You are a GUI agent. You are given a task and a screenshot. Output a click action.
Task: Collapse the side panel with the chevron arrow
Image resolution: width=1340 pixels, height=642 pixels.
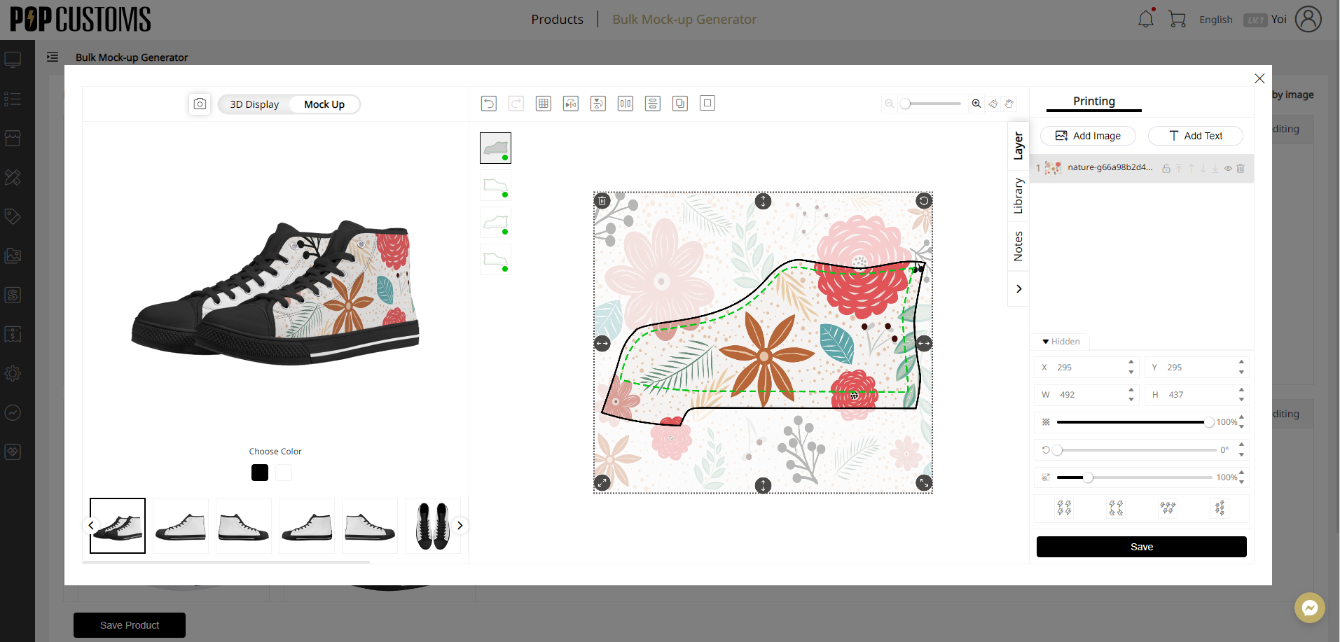click(1018, 288)
